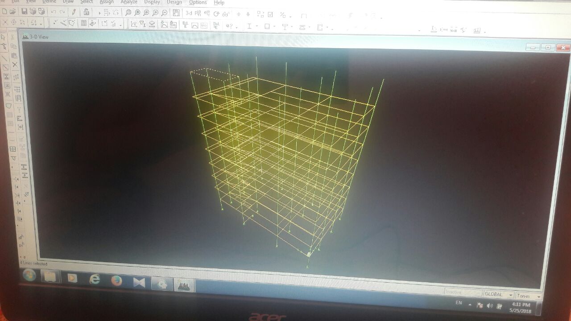Show undeformed shape icon
The height and width of the screenshot is (321, 571).
click(134, 25)
